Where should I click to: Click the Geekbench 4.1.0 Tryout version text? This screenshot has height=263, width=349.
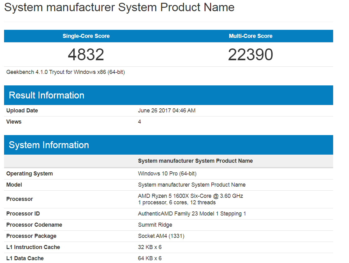tap(66, 72)
